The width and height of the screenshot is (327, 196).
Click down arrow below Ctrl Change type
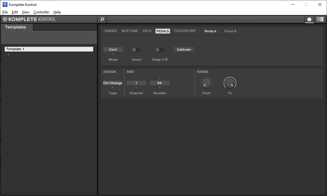pos(113,88)
